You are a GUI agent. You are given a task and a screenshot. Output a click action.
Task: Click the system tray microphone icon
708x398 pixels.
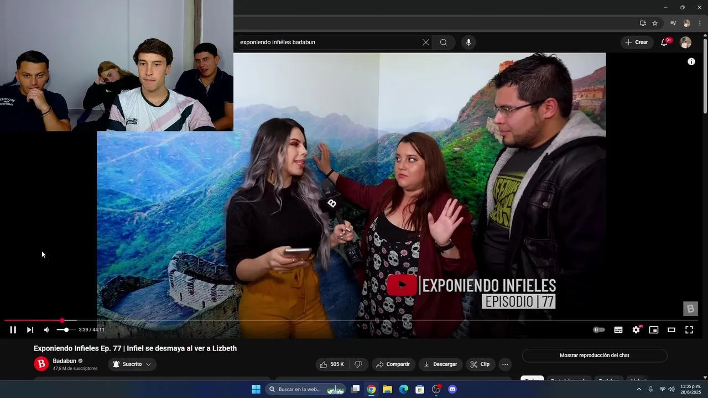coord(651,389)
